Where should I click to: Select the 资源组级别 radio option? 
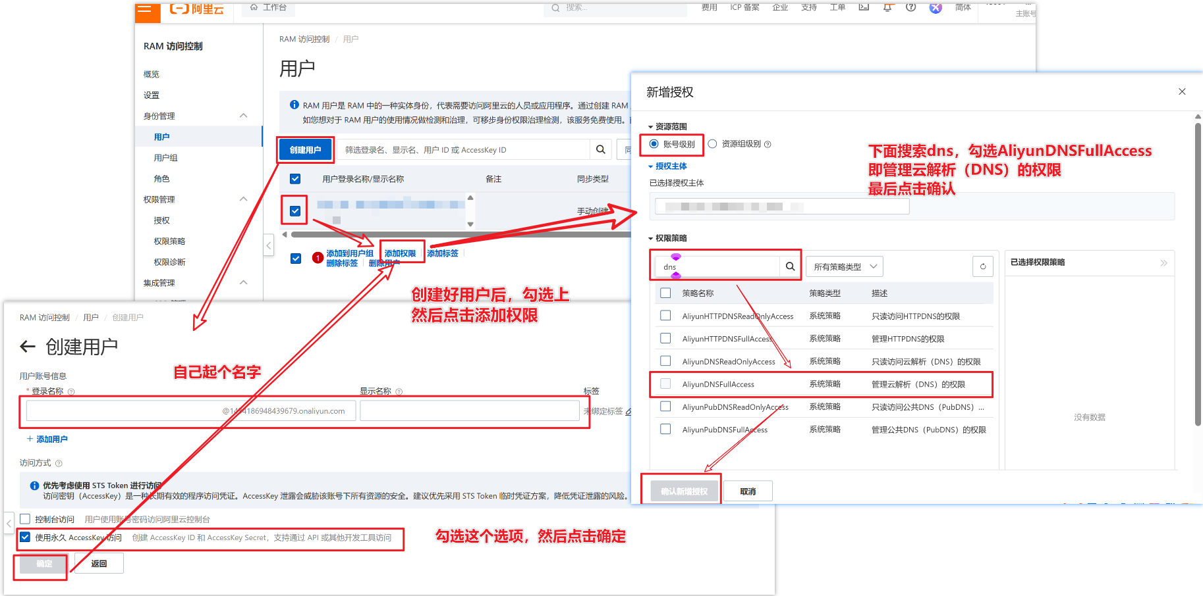tap(712, 143)
